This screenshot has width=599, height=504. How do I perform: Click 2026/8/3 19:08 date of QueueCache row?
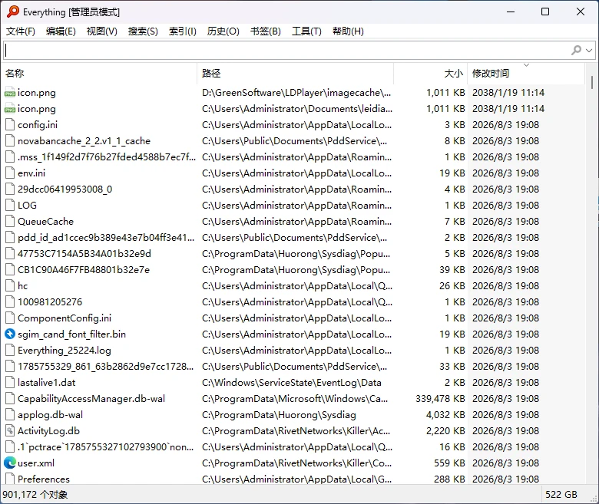click(x=505, y=221)
